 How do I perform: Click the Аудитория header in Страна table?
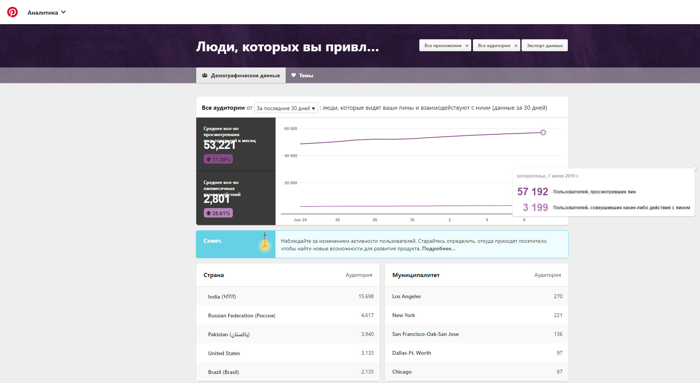tap(358, 275)
